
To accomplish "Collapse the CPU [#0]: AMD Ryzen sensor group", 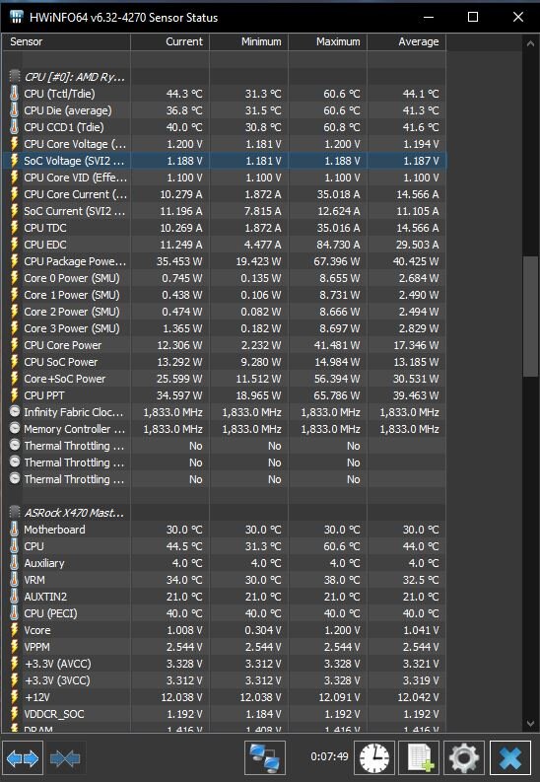I will pyautogui.click(x=15, y=77).
